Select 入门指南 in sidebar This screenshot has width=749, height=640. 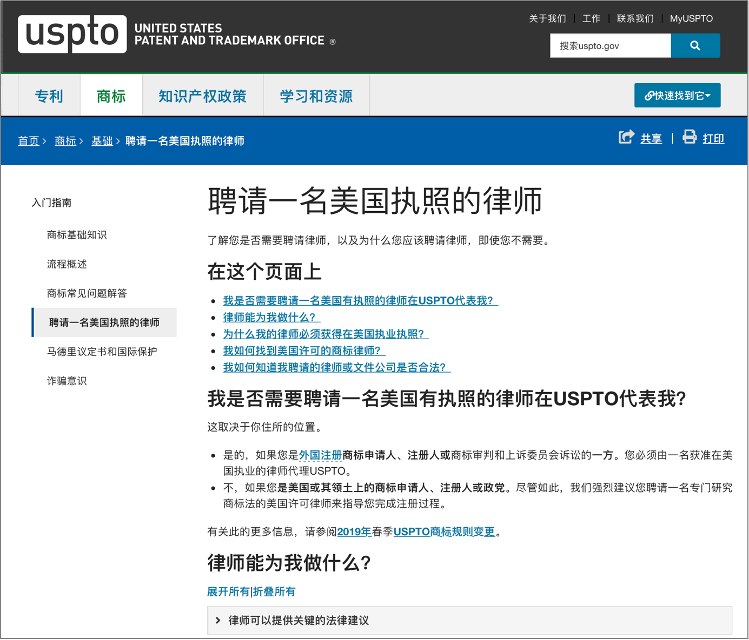[51, 203]
